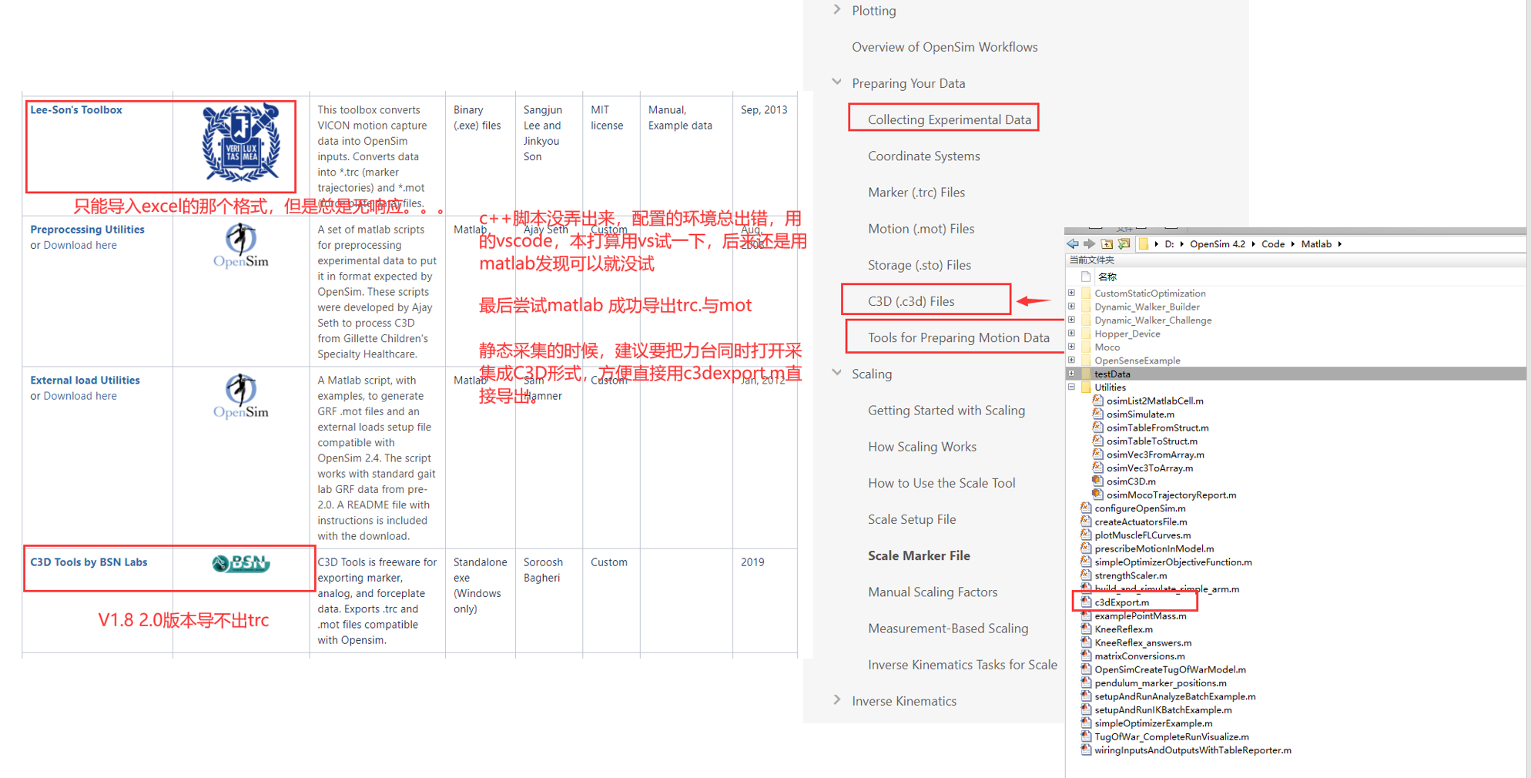
Task: Select plotMuscleFLCurves.m in file list
Action: point(1142,535)
